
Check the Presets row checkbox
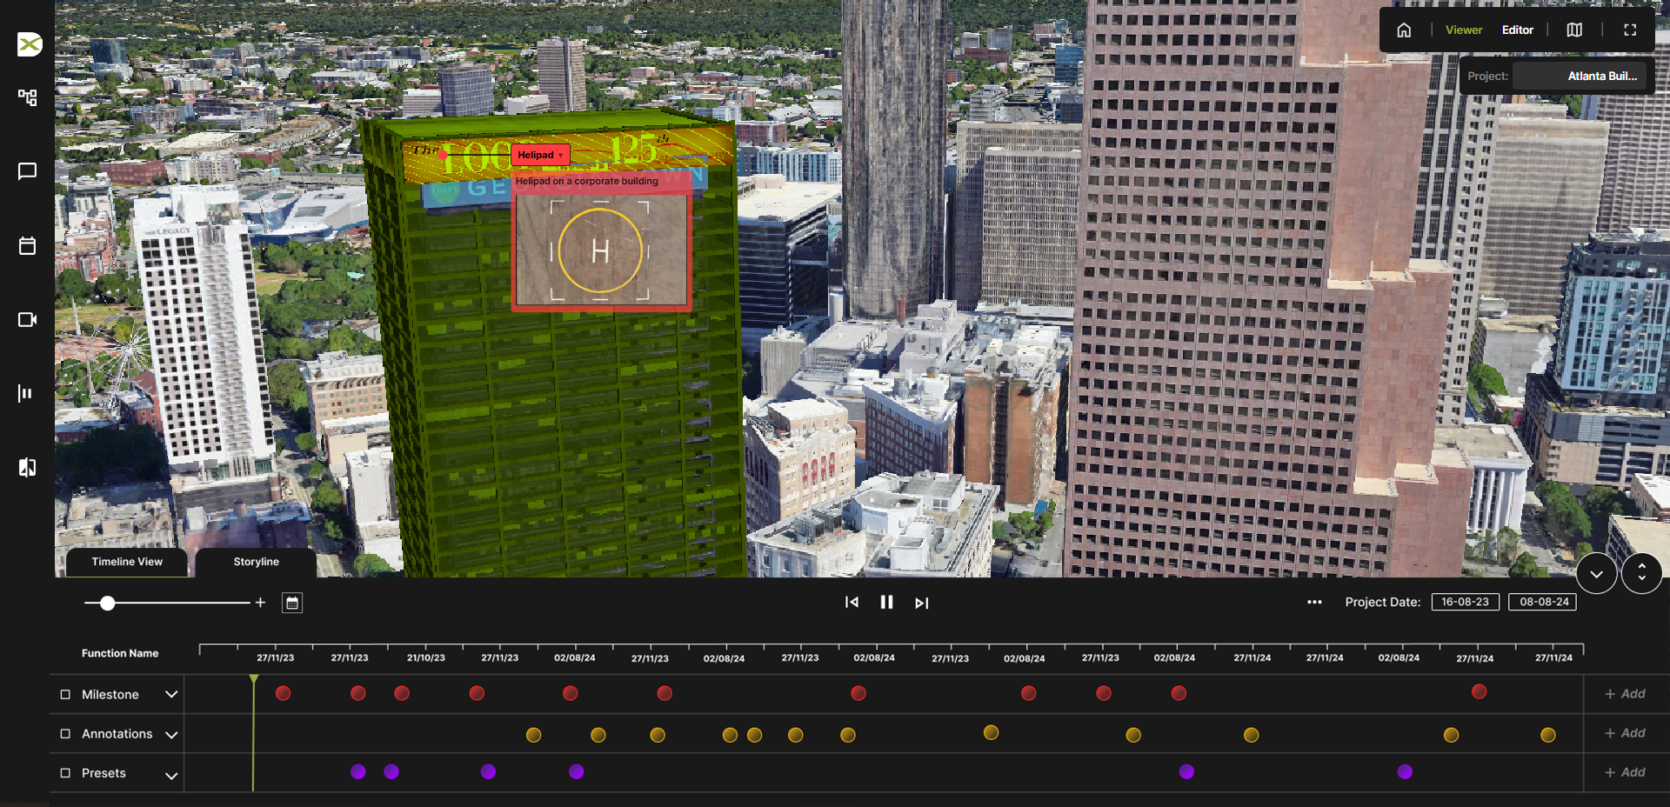[65, 773]
